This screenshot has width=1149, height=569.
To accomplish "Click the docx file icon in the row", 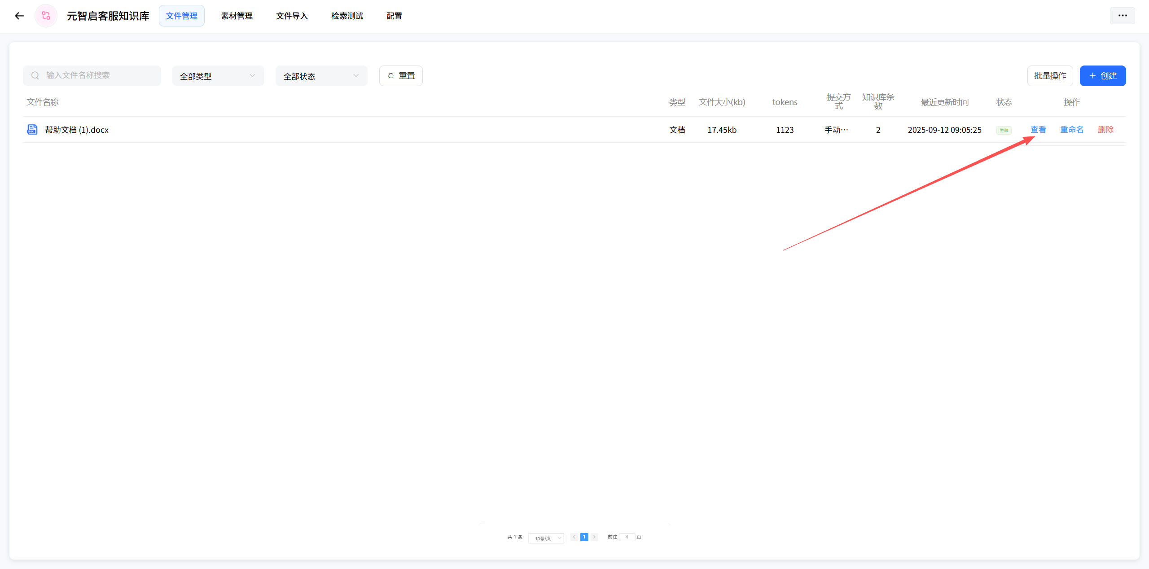I will (32, 130).
